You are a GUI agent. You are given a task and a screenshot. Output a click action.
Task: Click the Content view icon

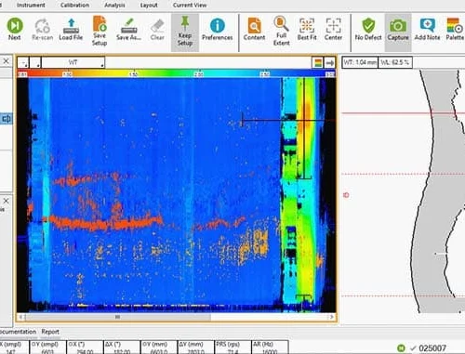coord(254,25)
